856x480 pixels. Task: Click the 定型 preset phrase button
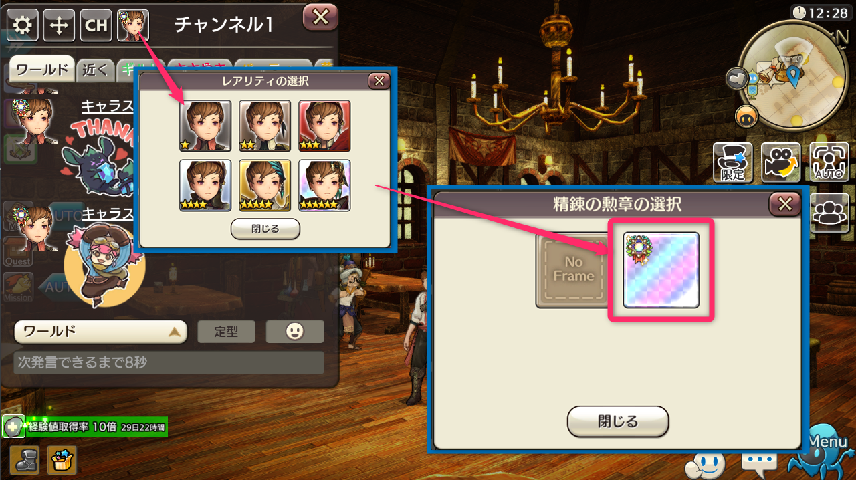coord(226,331)
